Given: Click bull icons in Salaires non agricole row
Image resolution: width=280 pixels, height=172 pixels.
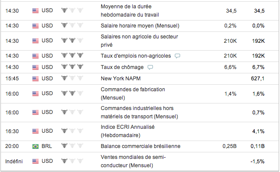Looking at the screenshot, I should point(72,40).
